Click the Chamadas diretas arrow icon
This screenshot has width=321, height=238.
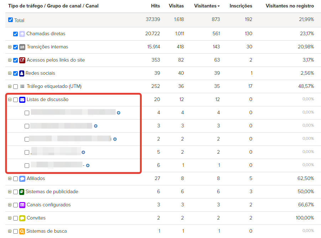point(22,34)
